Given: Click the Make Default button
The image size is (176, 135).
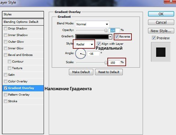Looking at the screenshot, I should click(x=81, y=72).
